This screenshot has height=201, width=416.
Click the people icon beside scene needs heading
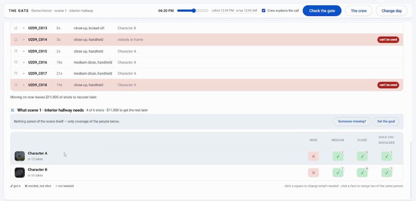click(12, 110)
